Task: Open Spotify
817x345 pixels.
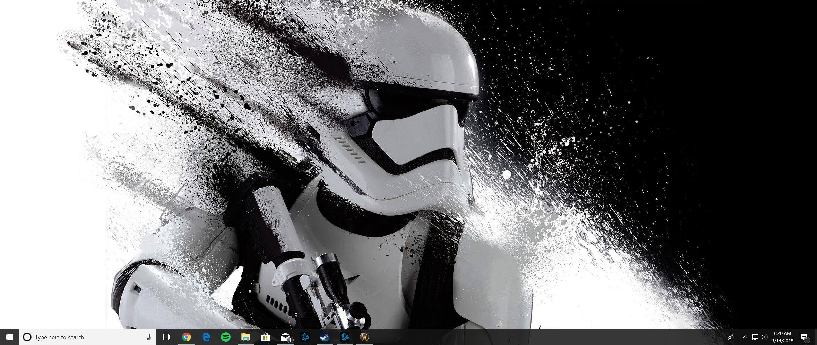Action: (226, 337)
